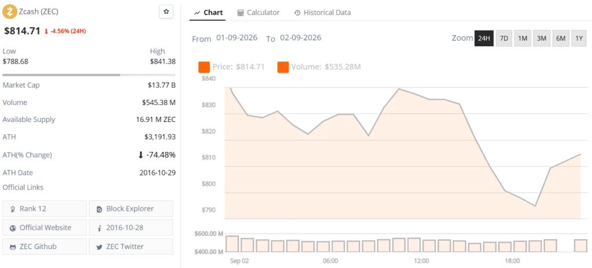Click the $840 y-axis label

(x=208, y=79)
